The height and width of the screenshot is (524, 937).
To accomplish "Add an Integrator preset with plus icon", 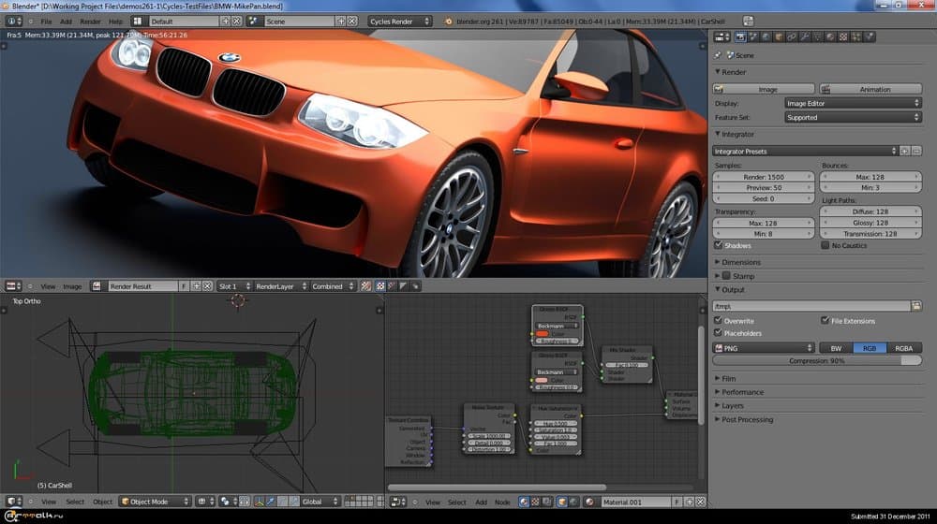I will tap(905, 151).
